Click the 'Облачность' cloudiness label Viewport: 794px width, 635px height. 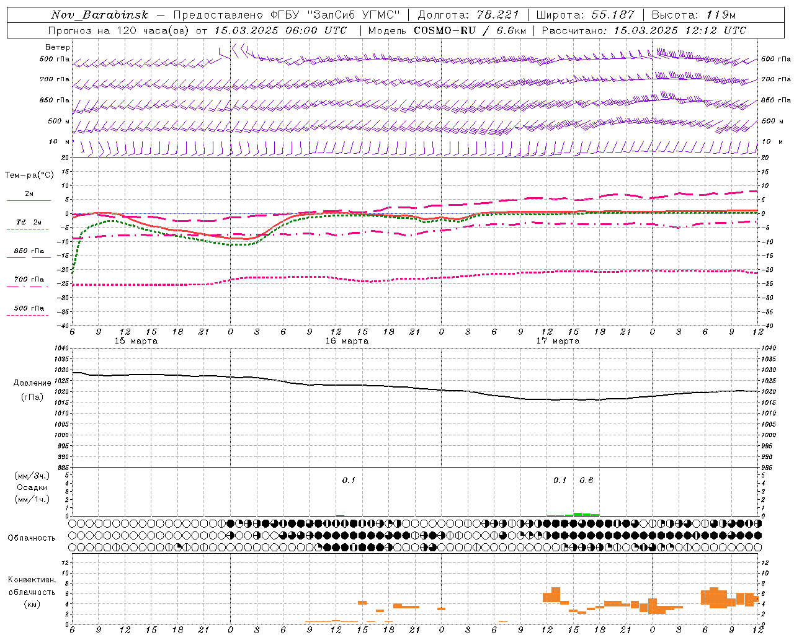(x=32, y=538)
